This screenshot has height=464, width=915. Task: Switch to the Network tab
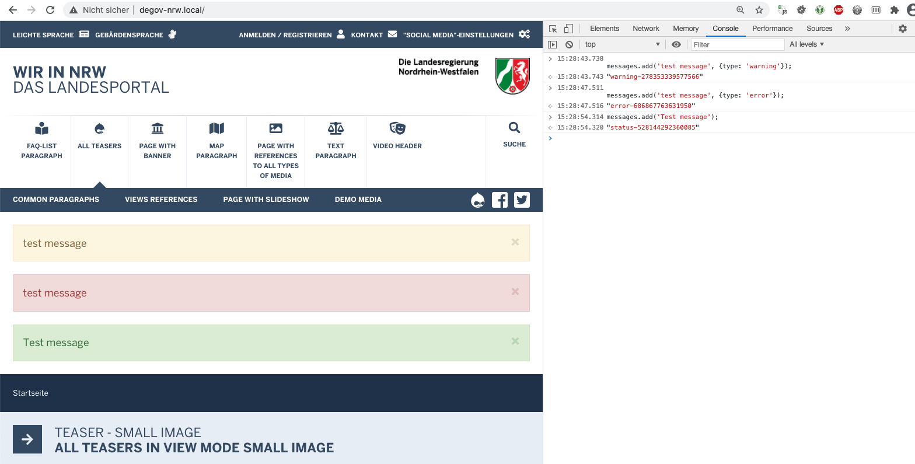tap(646, 29)
